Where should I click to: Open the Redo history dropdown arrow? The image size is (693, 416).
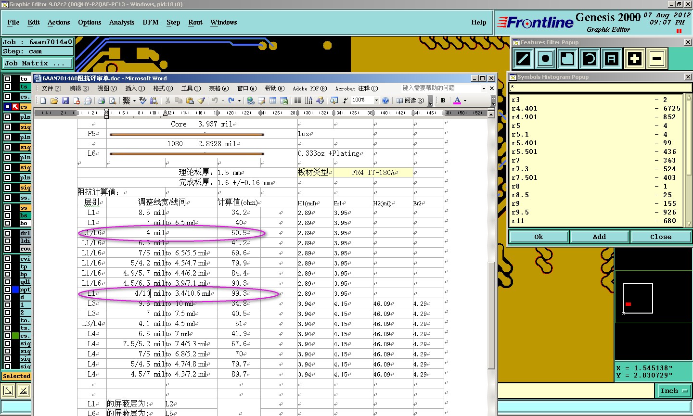tap(239, 101)
